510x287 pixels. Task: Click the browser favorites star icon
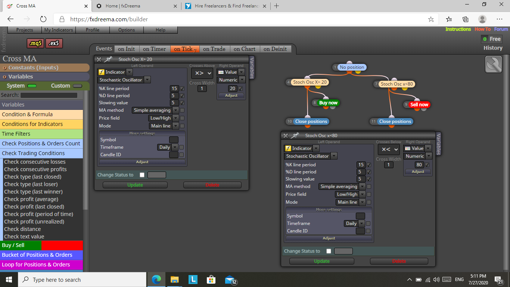[x=431, y=19]
